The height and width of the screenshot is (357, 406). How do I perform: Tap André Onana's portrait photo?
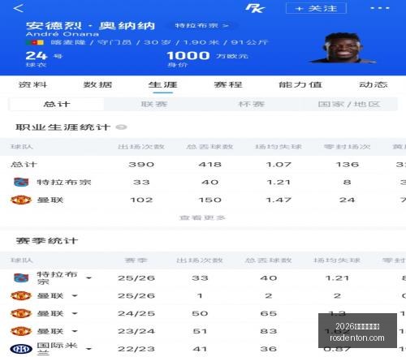pyautogui.click(x=343, y=48)
